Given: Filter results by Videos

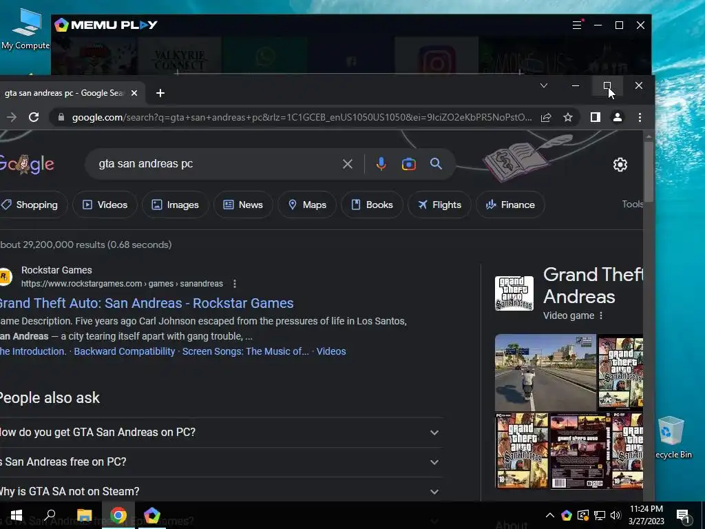Looking at the screenshot, I should [105, 205].
